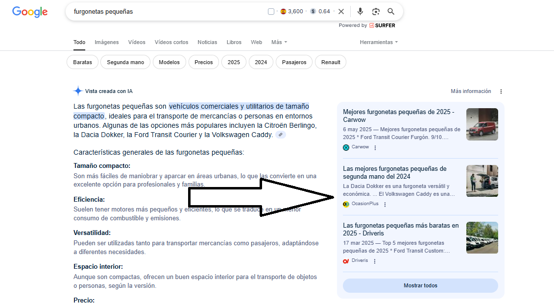Click the 'Eficiencia:' heading

89,200
